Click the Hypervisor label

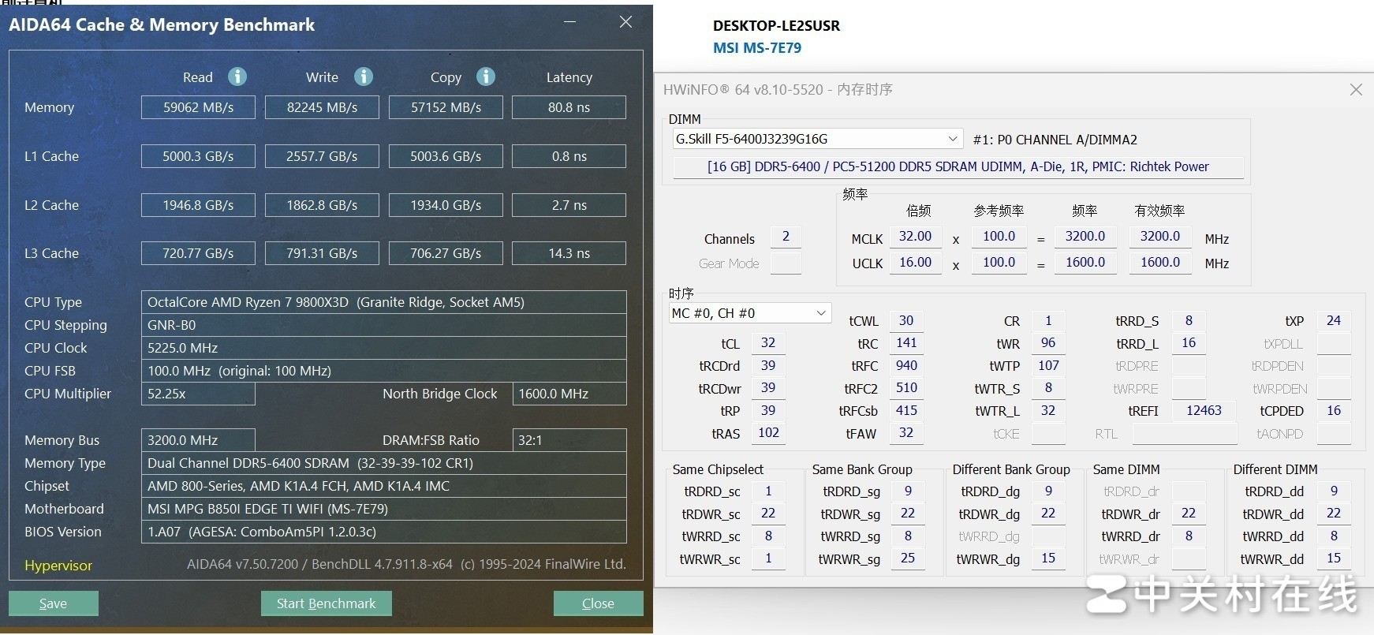click(58, 566)
